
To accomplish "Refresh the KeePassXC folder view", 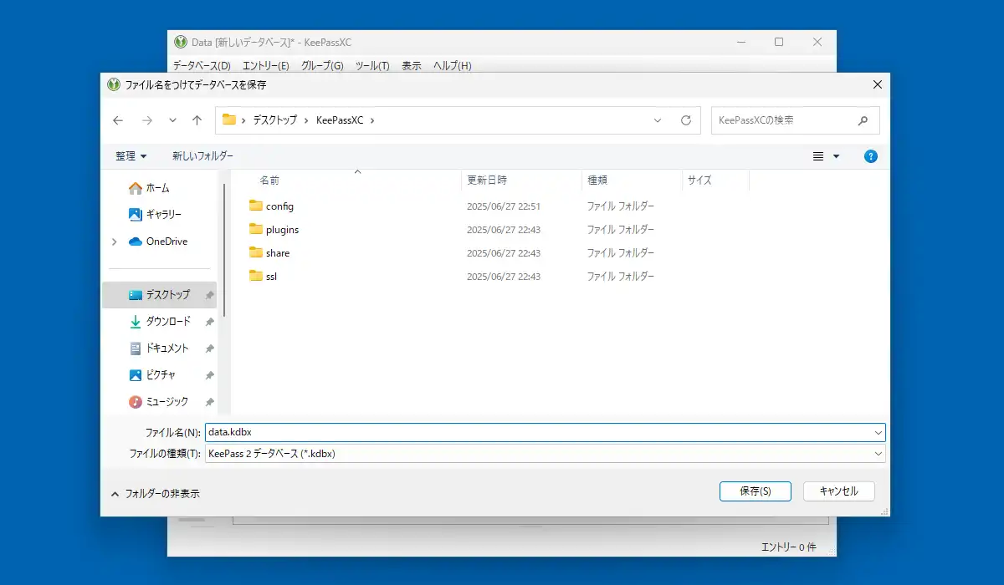I will pyautogui.click(x=686, y=120).
